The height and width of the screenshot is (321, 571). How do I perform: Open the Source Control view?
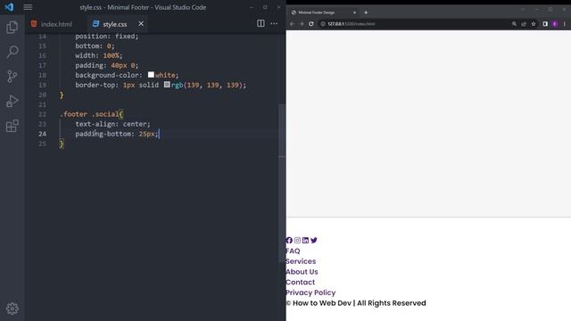[12, 77]
